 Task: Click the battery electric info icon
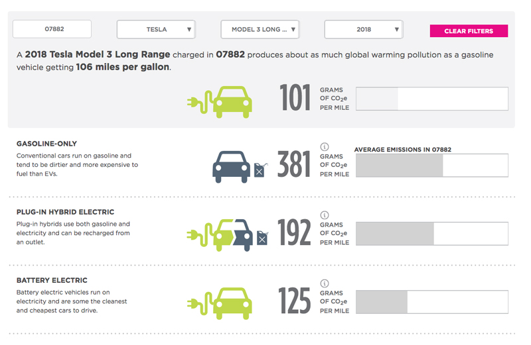(324, 283)
